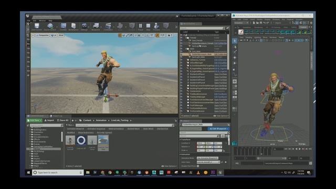Toggle visibility of SpotLight_Male actor
This screenshot has width=336, height=189.
182,57
